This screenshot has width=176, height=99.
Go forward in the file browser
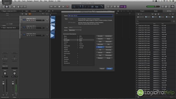[x=141, y=14]
